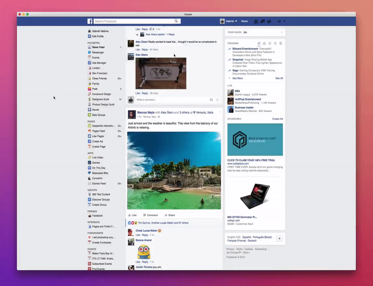
Task: Open account dropdown arrow in top bar
Action: [x=284, y=21]
